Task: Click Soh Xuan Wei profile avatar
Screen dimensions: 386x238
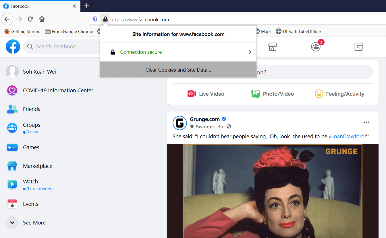Action: click(x=12, y=72)
